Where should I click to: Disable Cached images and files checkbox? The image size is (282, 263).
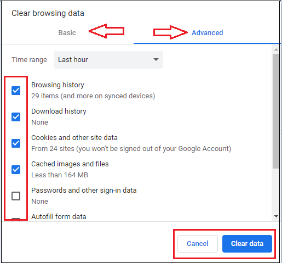(x=16, y=170)
